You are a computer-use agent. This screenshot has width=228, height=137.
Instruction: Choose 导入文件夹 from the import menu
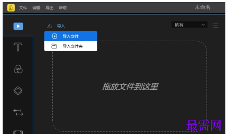pyautogui.click(x=71, y=46)
